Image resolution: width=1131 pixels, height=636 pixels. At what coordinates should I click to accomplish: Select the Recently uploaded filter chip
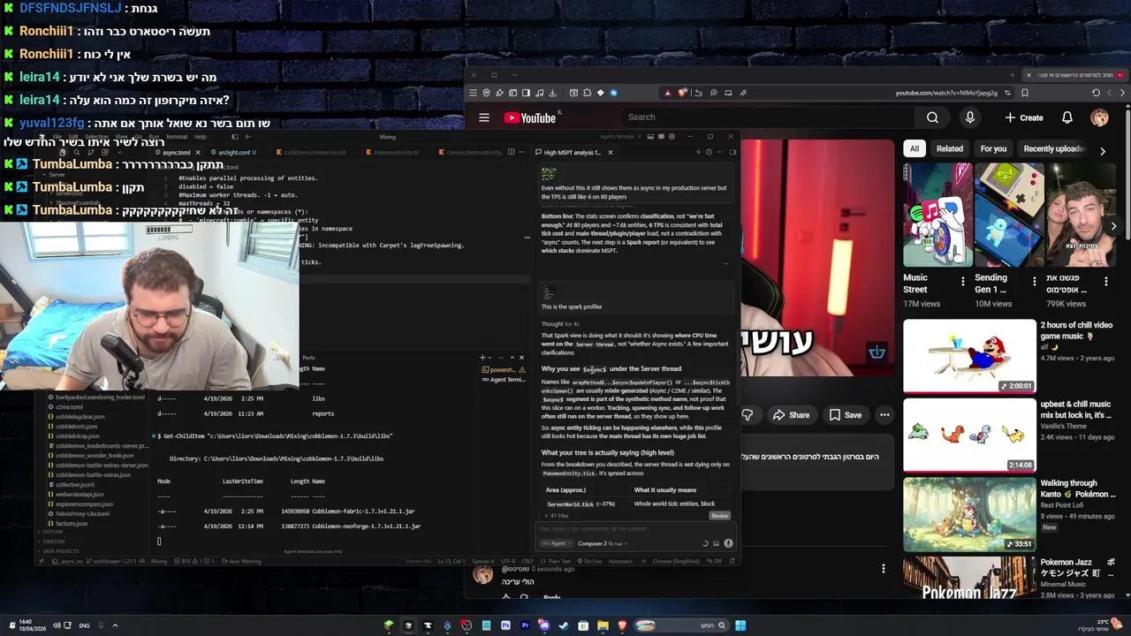click(x=1053, y=148)
